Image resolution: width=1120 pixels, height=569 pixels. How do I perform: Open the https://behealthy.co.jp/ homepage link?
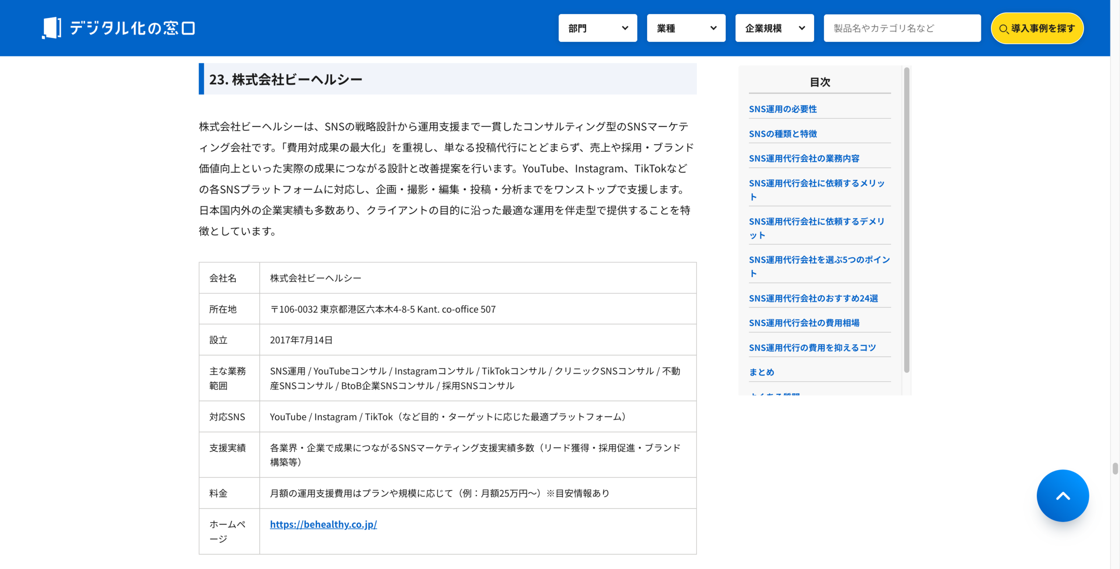tap(324, 524)
